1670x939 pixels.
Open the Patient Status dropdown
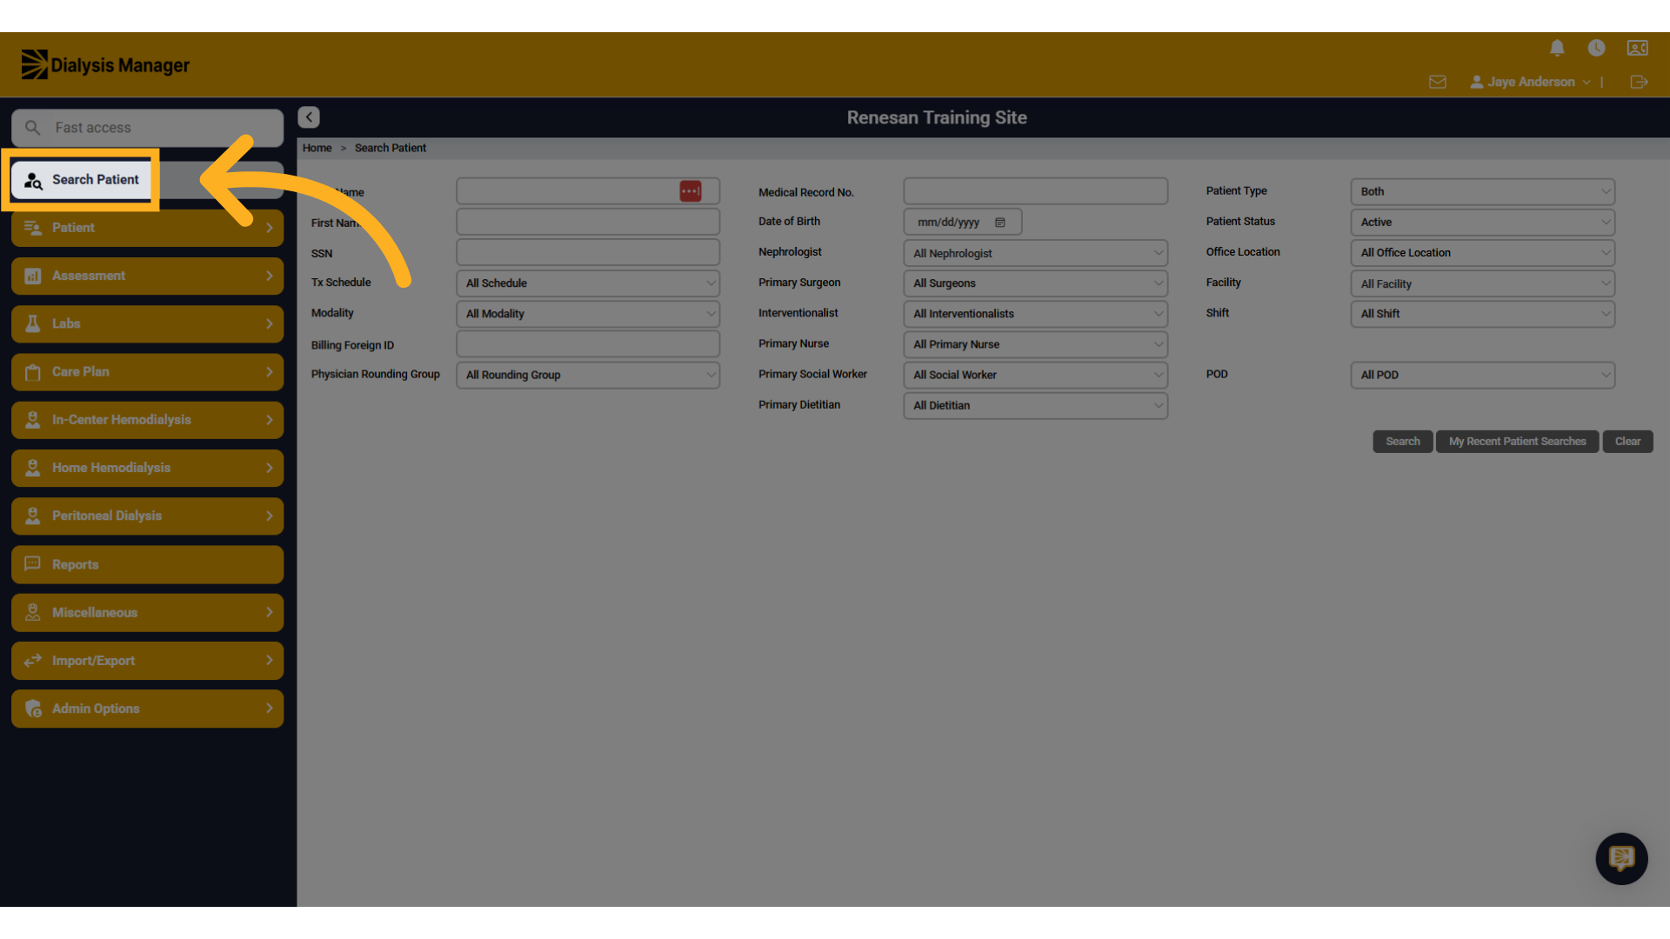[x=1482, y=223]
